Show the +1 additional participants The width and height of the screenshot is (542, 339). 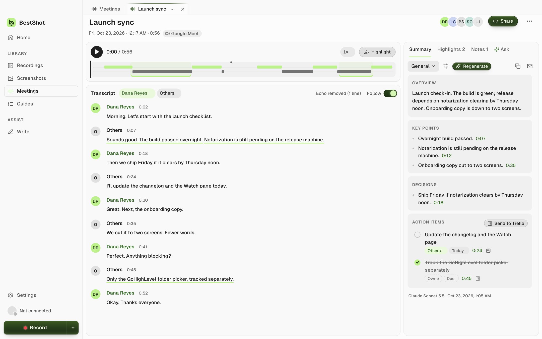point(478,22)
